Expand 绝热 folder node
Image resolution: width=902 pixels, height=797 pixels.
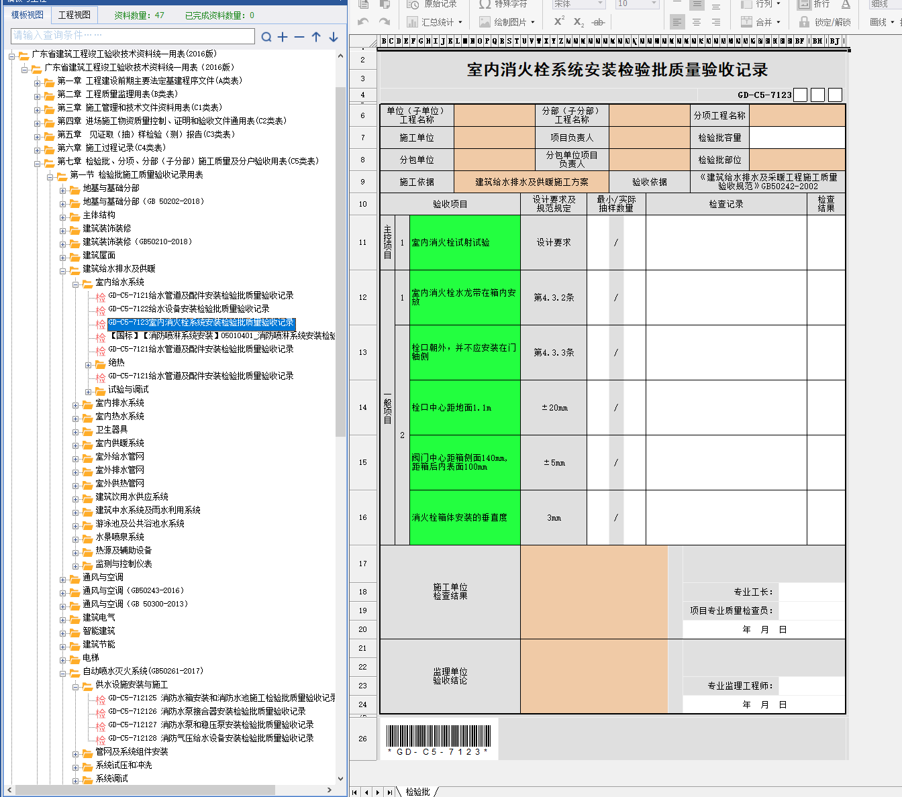coord(89,364)
